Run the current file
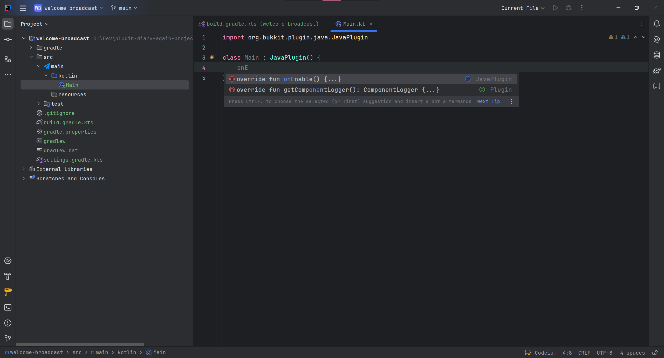Viewport: 664px width, 358px height. coord(555,8)
